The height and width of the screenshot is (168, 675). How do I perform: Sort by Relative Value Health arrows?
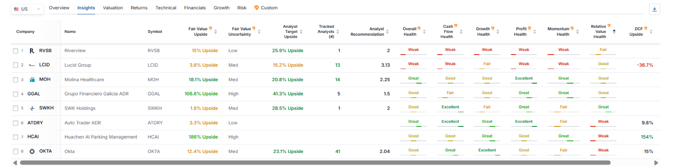click(614, 31)
